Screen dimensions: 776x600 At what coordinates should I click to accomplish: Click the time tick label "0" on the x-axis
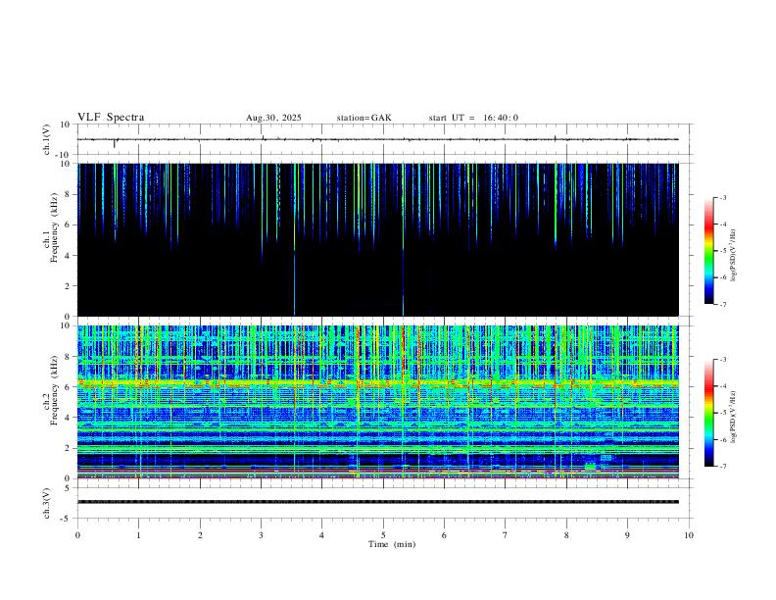[x=77, y=535]
